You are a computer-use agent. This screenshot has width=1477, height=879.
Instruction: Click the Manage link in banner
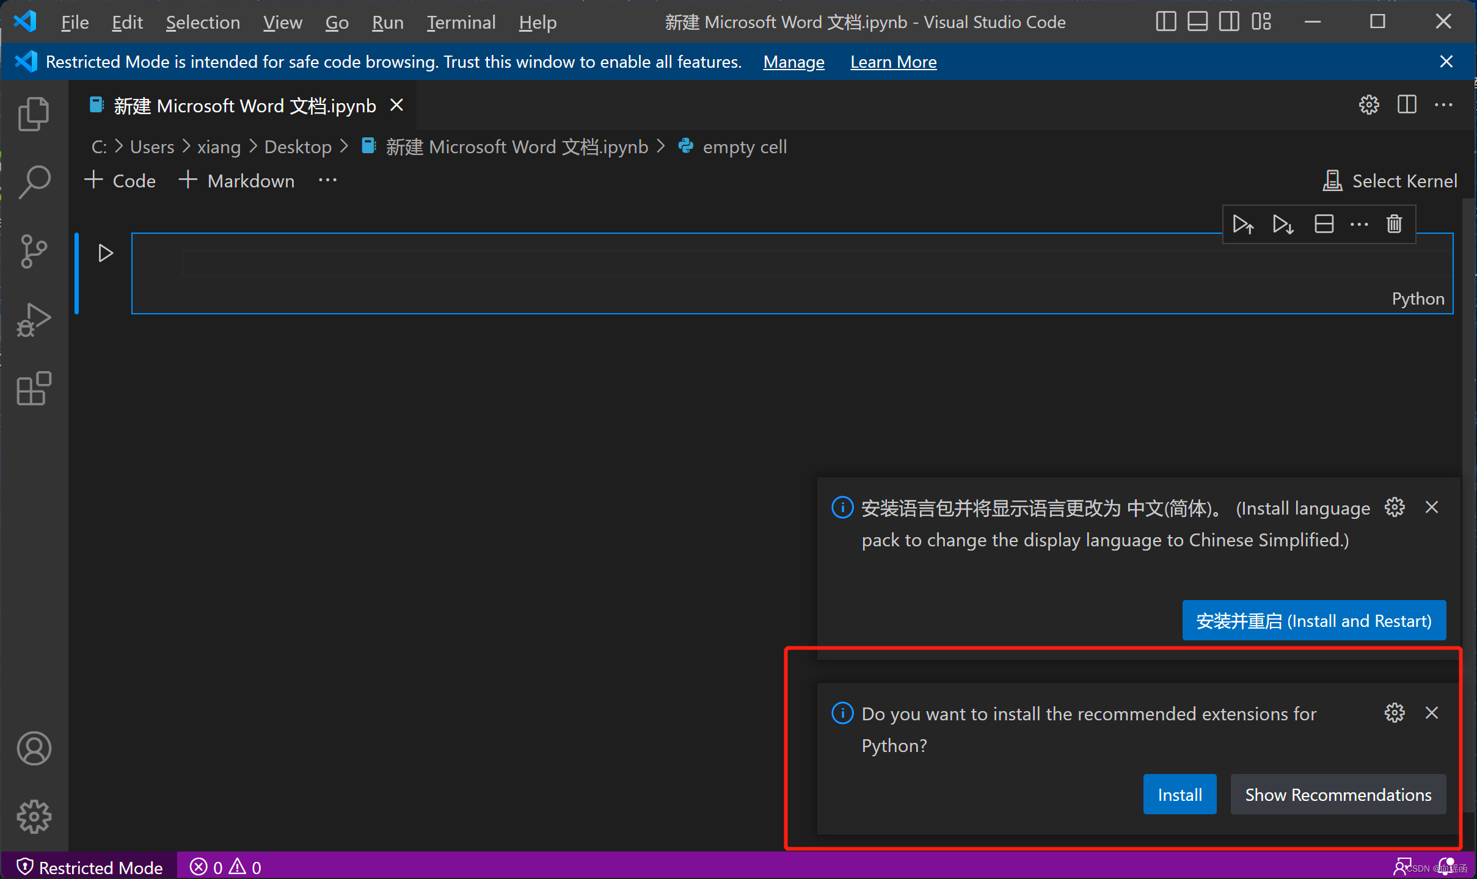coord(793,62)
